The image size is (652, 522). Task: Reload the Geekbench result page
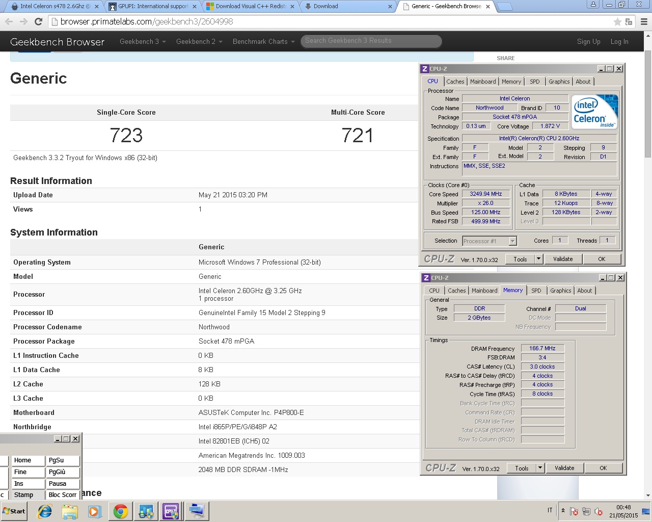coord(38,21)
